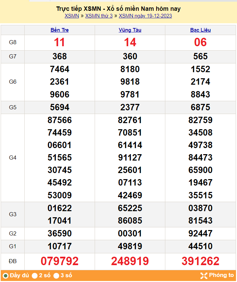Click Bến Tre G8 number 11

tap(60, 43)
